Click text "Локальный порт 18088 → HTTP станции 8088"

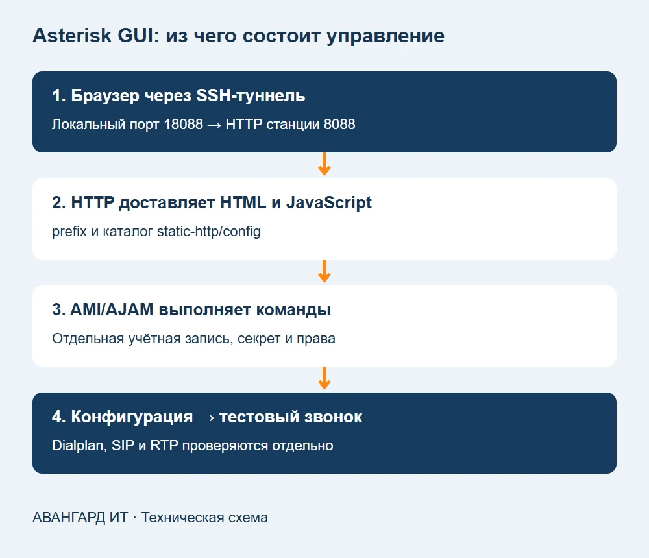(204, 124)
